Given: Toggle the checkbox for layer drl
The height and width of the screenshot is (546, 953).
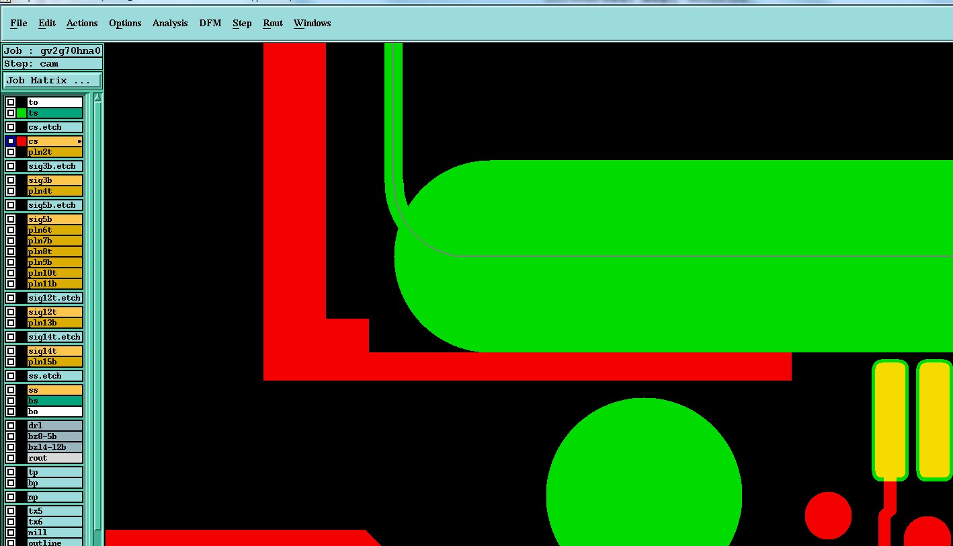Looking at the screenshot, I should (x=11, y=426).
